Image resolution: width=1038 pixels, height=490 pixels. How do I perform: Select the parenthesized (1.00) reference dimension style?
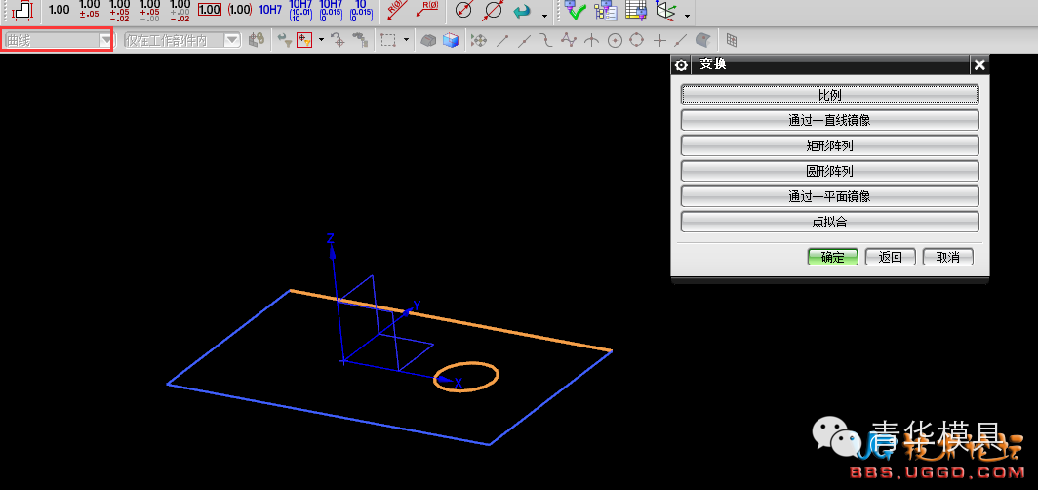240,9
